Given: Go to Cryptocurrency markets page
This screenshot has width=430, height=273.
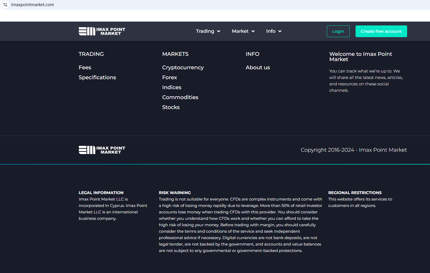Looking at the screenshot, I should click(x=183, y=68).
